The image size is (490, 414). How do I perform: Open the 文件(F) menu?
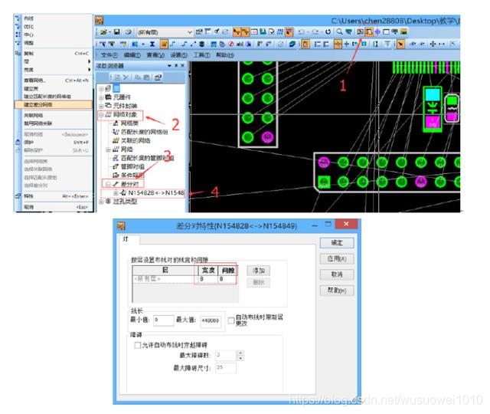[x=109, y=55]
